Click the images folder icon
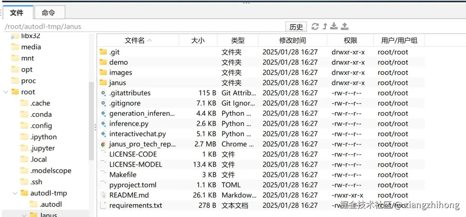The width and height of the screenshot is (466, 217). click(103, 72)
